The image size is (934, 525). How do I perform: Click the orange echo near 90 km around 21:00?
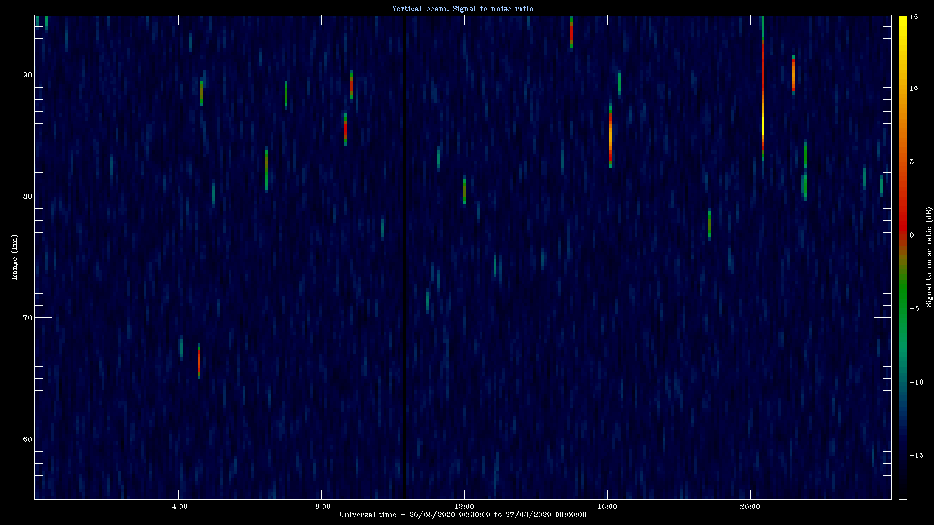[x=794, y=75]
